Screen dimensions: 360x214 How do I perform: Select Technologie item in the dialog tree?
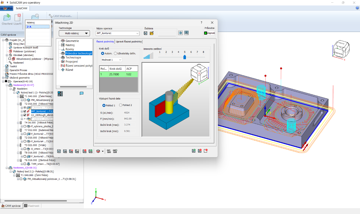click(x=73, y=58)
